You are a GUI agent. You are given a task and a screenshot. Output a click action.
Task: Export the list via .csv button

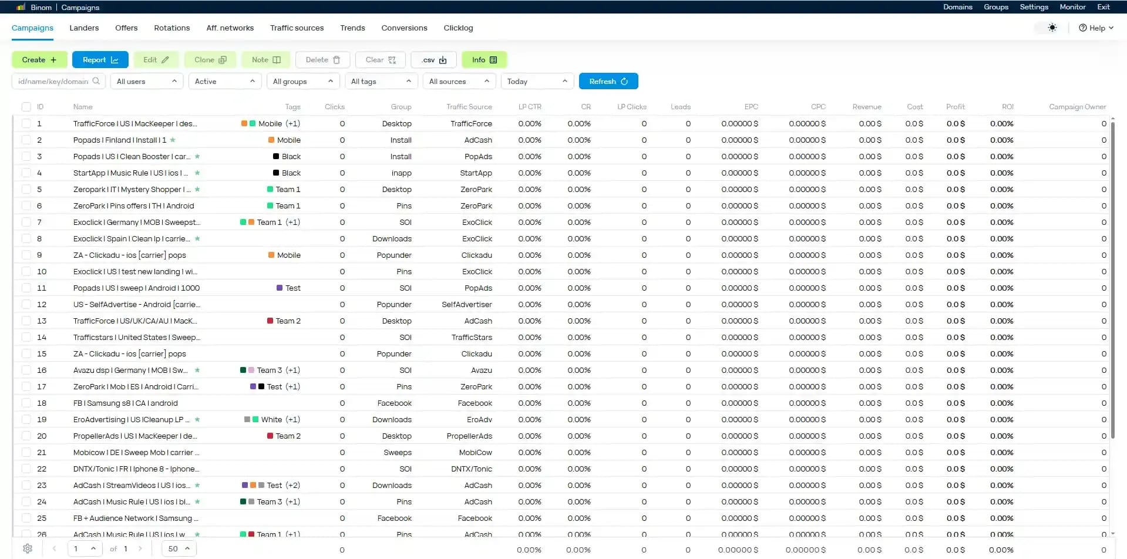click(x=434, y=60)
